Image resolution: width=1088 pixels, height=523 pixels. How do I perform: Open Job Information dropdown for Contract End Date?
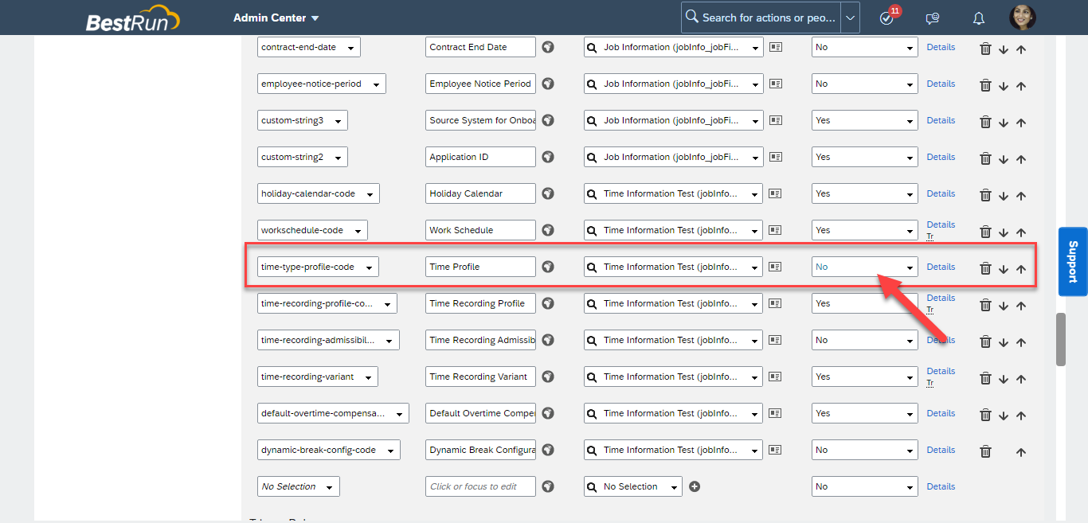point(674,47)
